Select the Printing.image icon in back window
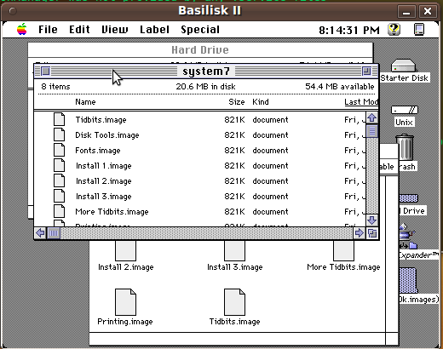443x349 pixels. pyautogui.click(x=125, y=302)
